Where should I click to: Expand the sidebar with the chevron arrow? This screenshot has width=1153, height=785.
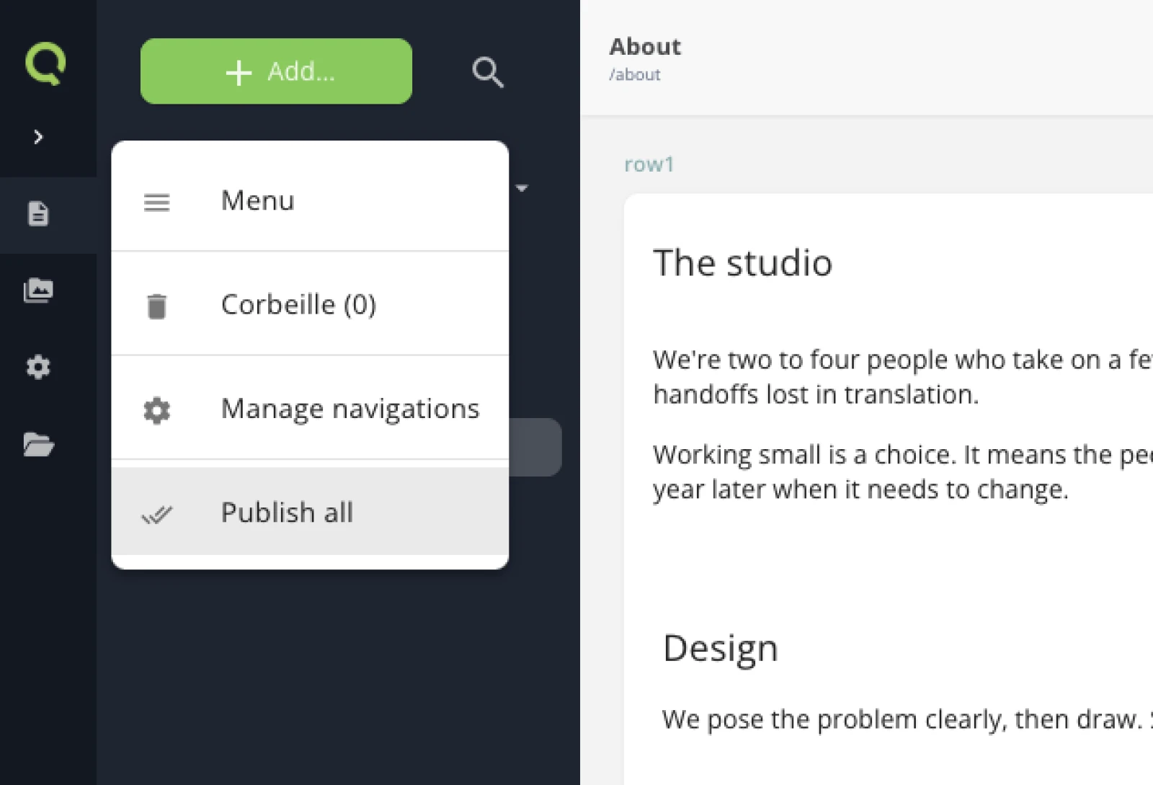click(38, 137)
